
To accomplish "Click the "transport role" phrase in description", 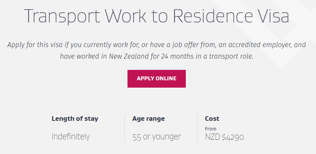I will [231, 57].
